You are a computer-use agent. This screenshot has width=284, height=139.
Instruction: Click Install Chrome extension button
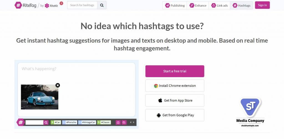[x=175, y=86]
